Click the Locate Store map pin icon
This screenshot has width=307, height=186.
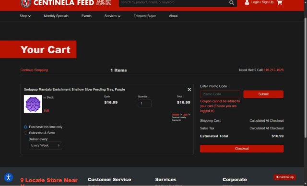[x=22, y=180]
